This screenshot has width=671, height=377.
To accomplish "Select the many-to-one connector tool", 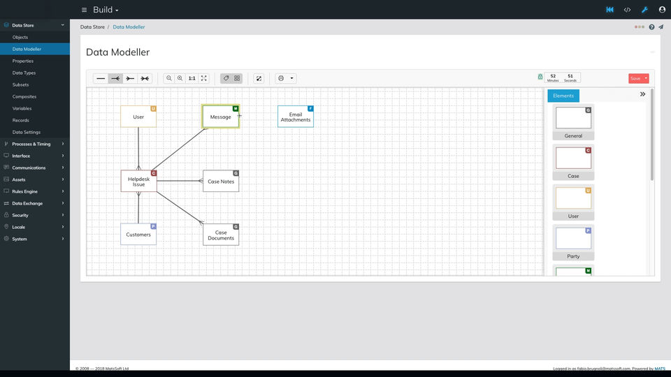I will click(x=130, y=79).
